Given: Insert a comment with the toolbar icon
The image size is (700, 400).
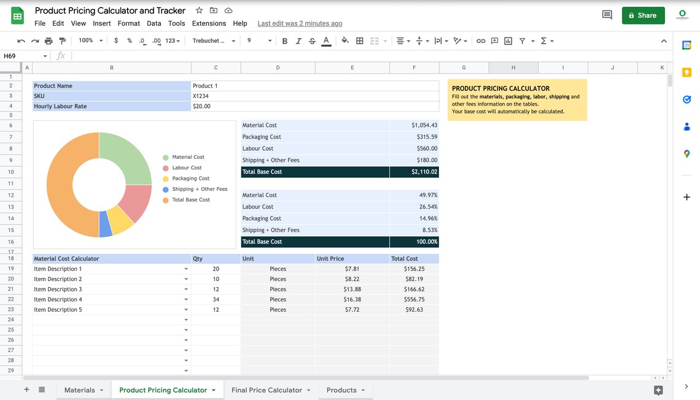Looking at the screenshot, I should pos(494,40).
